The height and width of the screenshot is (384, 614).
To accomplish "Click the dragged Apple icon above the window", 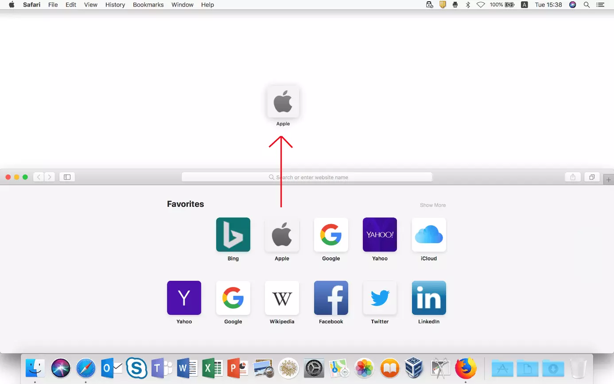I will pyautogui.click(x=283, y=102).
